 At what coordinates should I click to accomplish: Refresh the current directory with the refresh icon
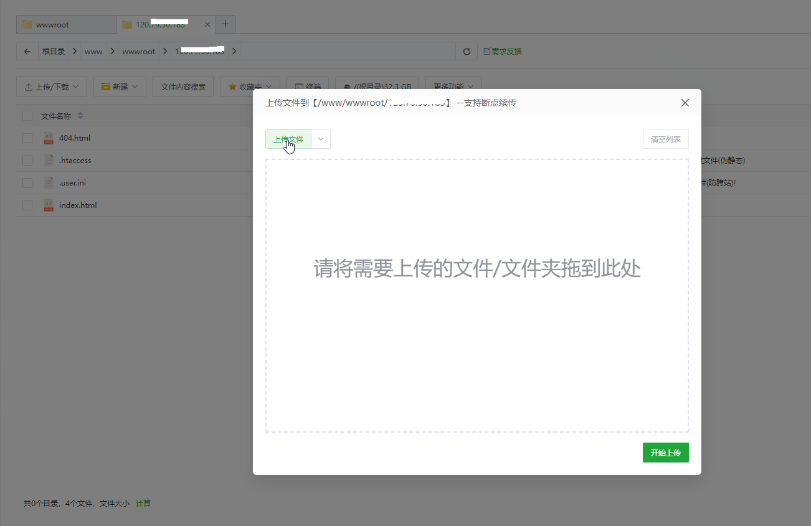[x=466, y=51]
